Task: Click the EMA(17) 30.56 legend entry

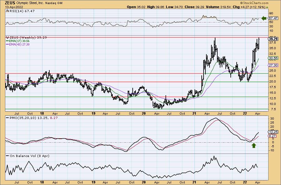Action: [x=19, y=41]
